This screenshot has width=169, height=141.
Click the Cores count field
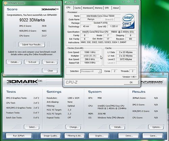pyautogui.click(x=115, y=71)
